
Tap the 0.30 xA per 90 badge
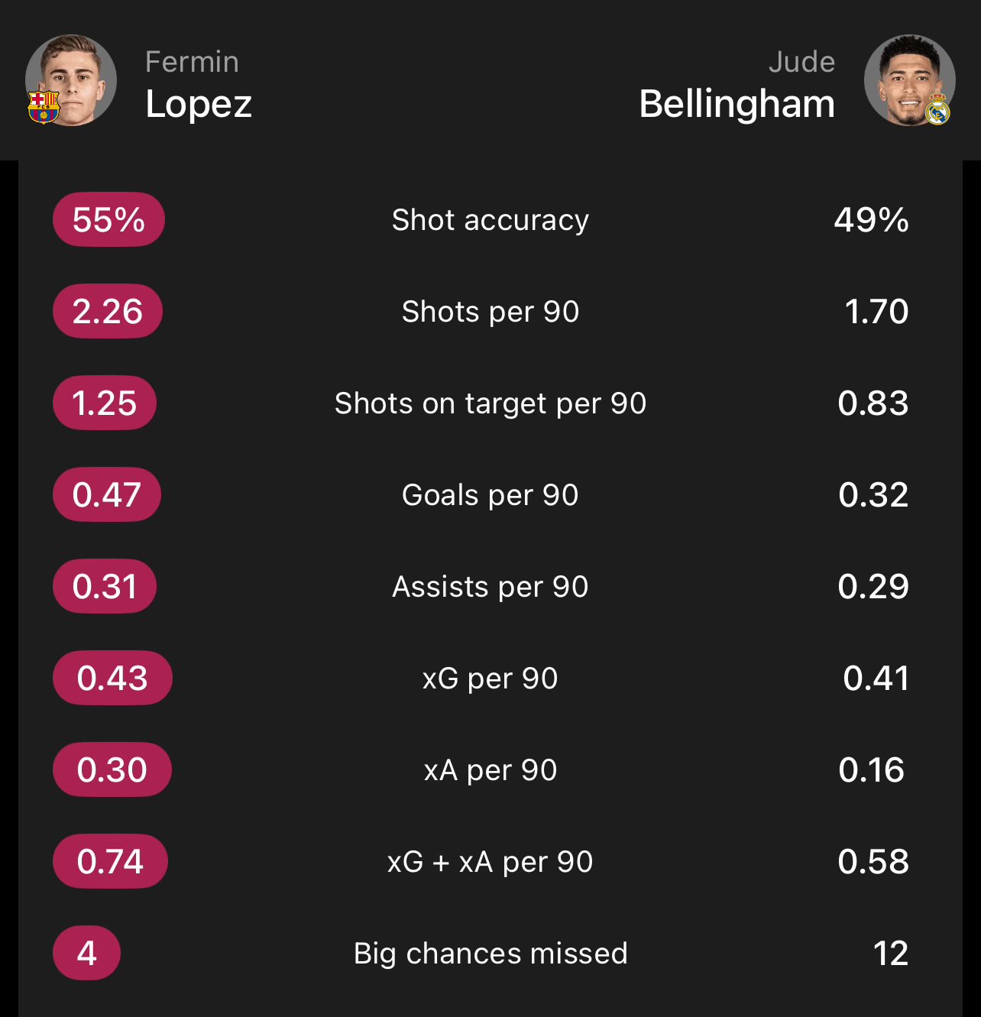pyautogui.click(x=112, y=769)
